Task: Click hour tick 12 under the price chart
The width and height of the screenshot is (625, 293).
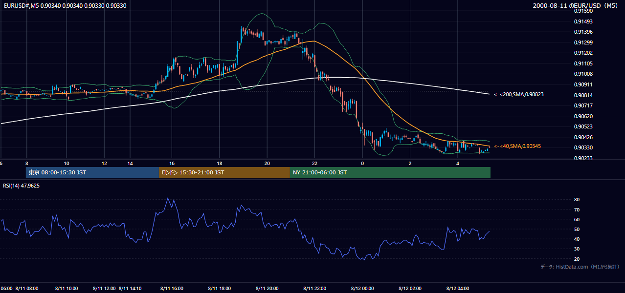Action: coord(104,163)
